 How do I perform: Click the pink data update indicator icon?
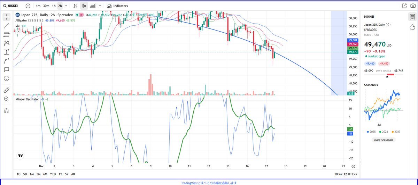click(x=82, y=15)
